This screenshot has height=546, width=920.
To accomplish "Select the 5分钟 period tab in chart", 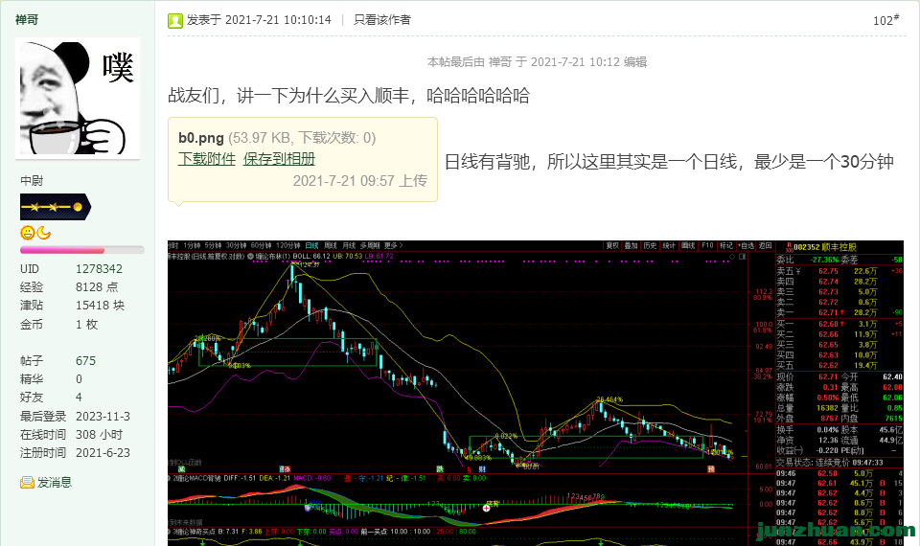I will click(x=213, y=245).
